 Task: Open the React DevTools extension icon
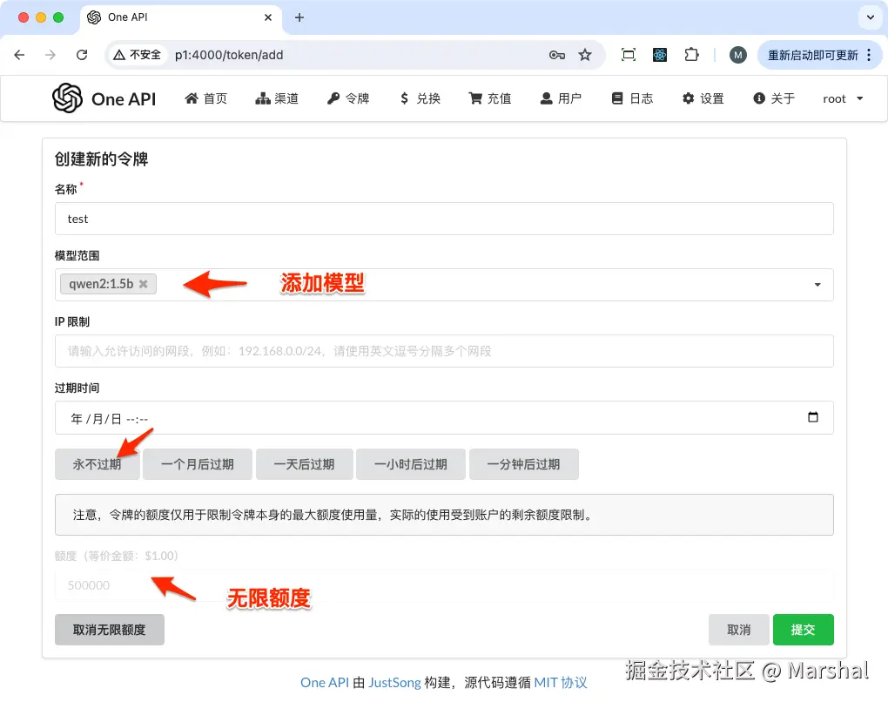click(x=660, y=55)
